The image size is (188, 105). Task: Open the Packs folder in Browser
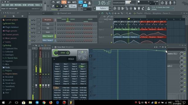point(7,67)
